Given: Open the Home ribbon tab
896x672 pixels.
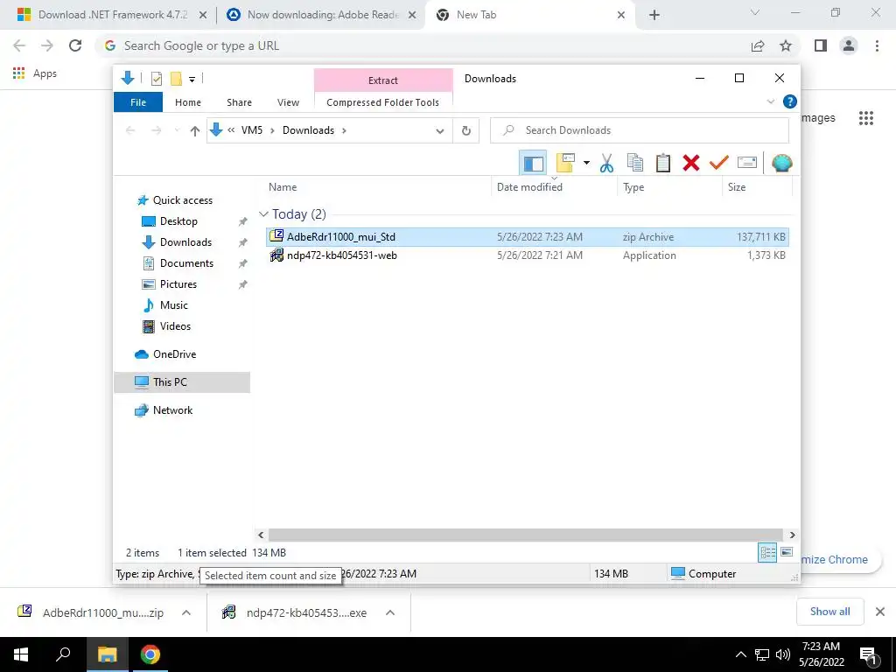Looking at the screenshot, I should pyautogui.click(x=188, y=102).
